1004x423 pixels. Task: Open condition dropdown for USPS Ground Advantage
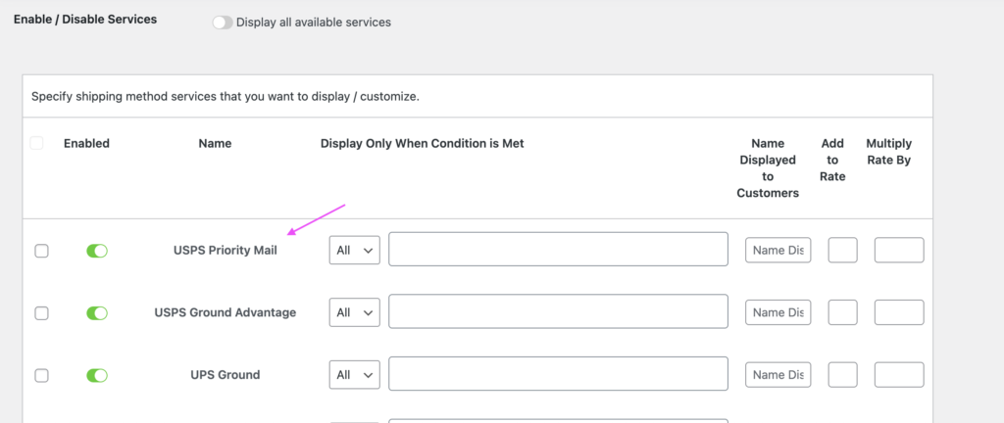point(354,313)
